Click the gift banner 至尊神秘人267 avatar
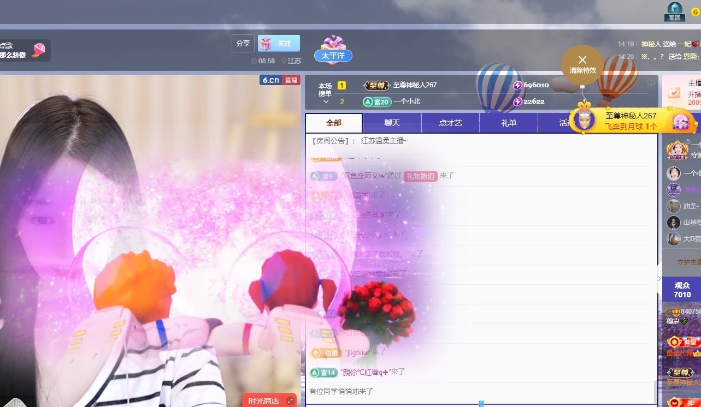701x407 pixels. coord(584,119)
